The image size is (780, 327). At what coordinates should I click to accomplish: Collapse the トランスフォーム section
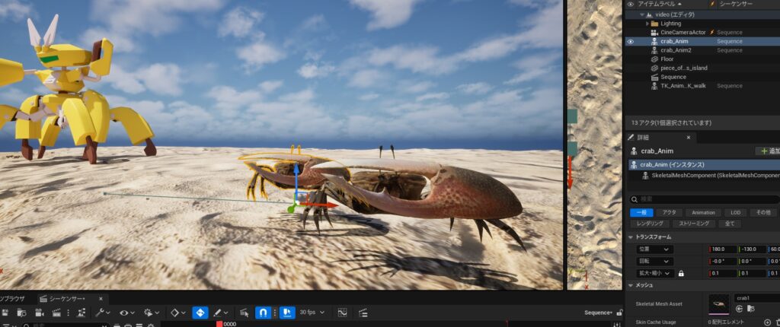point(630,237)
